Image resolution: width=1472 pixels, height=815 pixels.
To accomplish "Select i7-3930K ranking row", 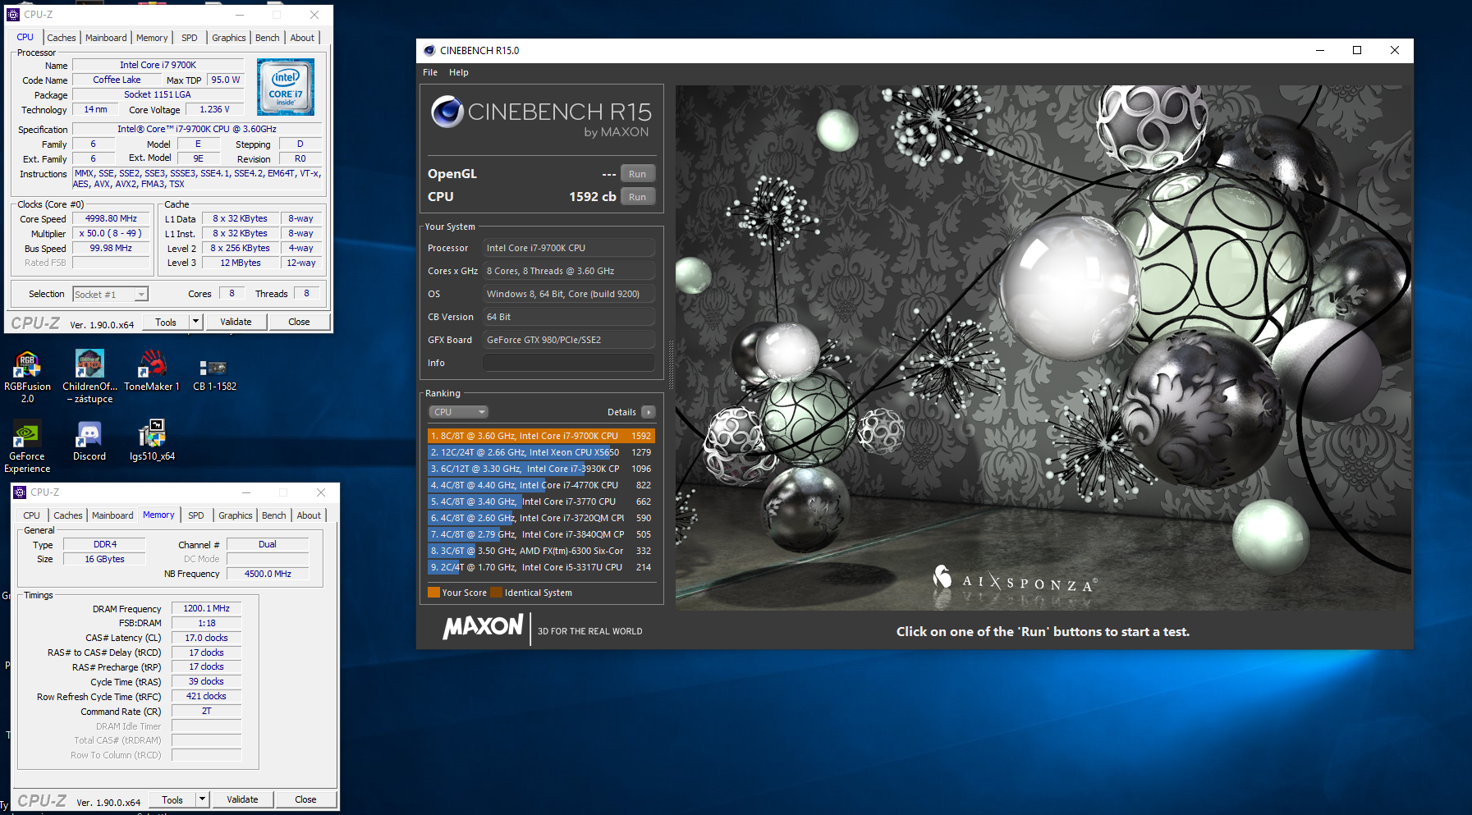I will pyautogui.click(x=541, y=469).
